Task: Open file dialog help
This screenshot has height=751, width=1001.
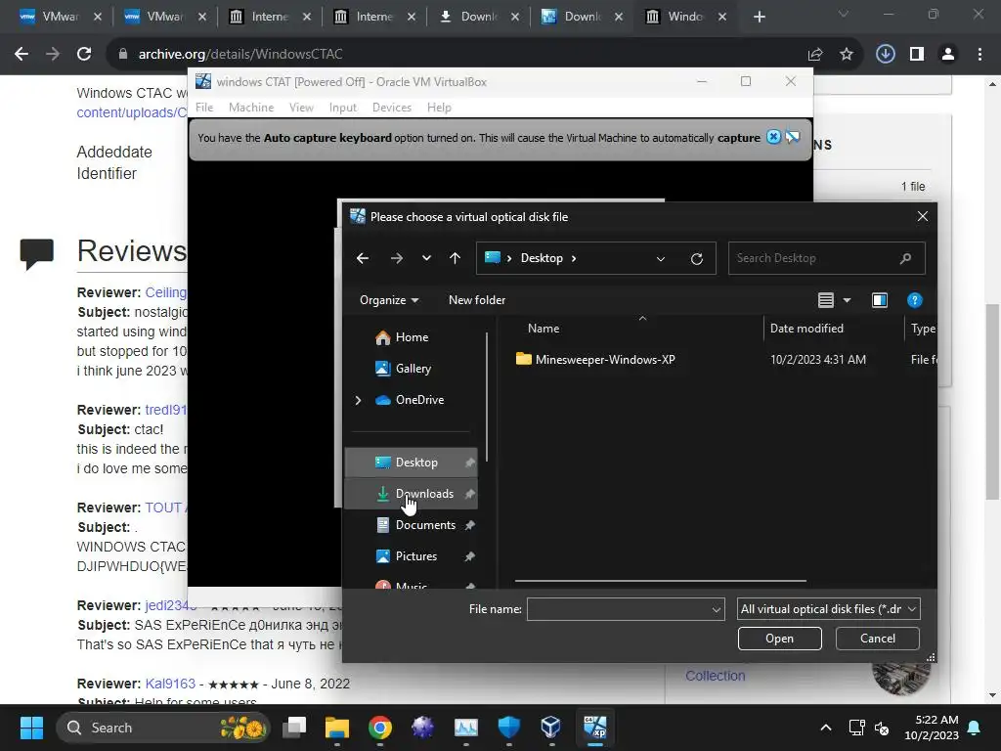Action: (x=914, y=300)
